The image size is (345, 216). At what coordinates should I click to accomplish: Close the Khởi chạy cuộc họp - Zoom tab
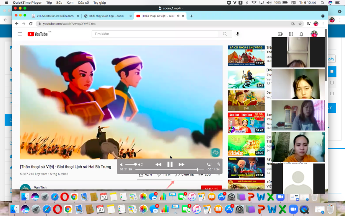[x=130, y=16]
